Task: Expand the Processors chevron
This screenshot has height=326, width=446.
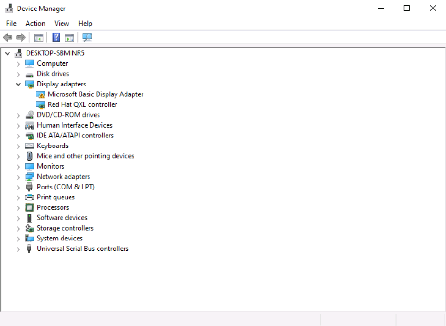Action: 18,208
